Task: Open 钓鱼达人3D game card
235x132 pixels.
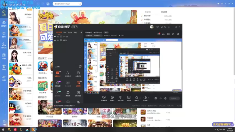Action: coord(21,69)
